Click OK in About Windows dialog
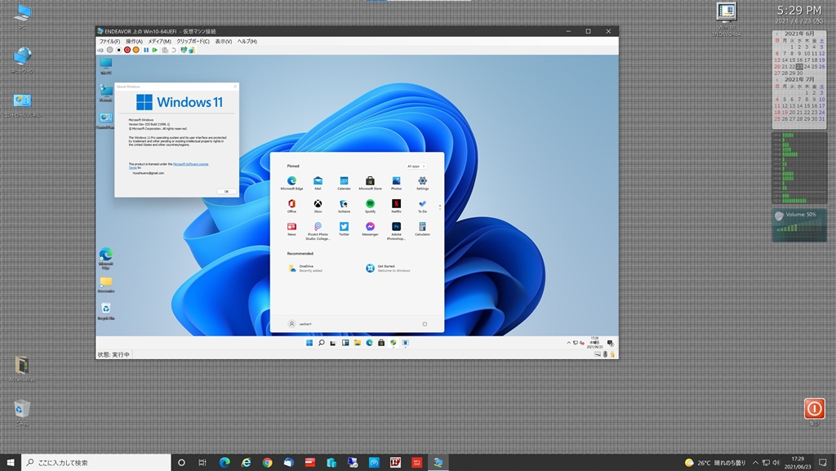Screen dimensions: 836x471 [226, 191]
